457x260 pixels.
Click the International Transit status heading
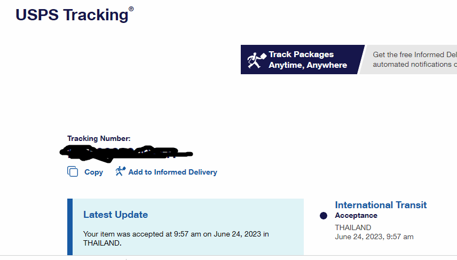pos(381,205)
